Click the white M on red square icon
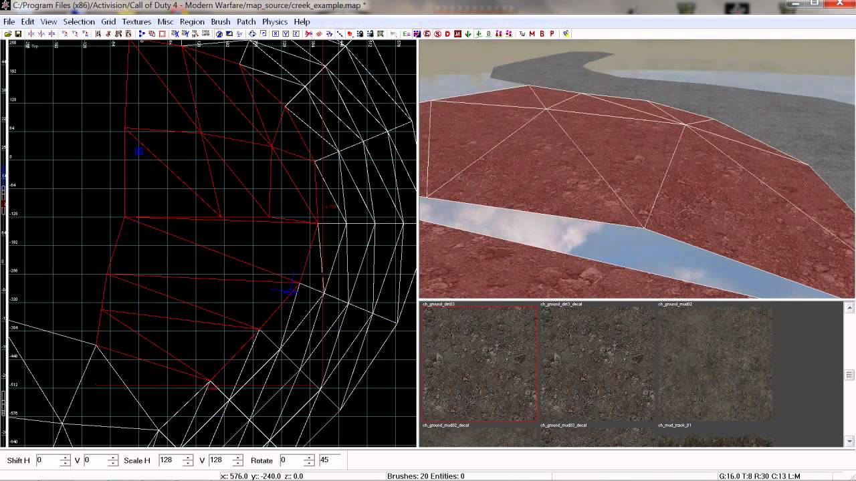The image size is (856, 481). tap(458, 33)
